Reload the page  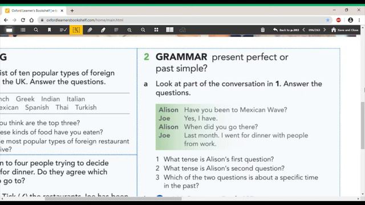pyautogui.click(x=23, y=20)
